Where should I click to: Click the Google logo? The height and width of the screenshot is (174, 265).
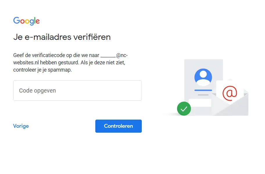26,21
